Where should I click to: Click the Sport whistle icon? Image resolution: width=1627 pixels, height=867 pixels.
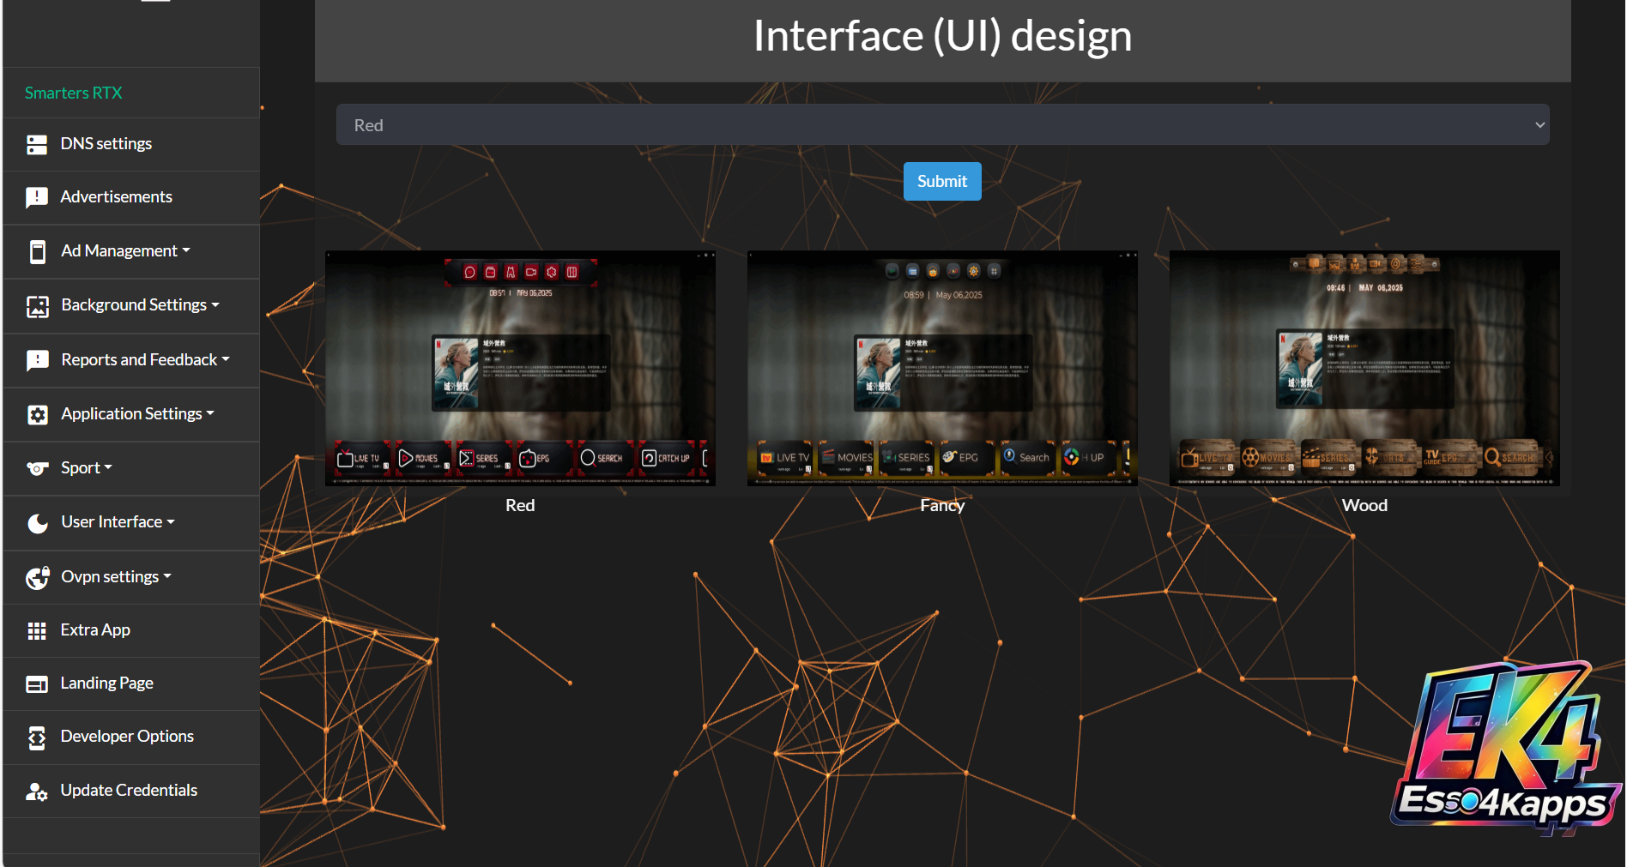point(37,468)
